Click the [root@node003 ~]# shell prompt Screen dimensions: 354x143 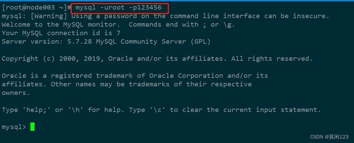pyautogui.click(x=37, y=8)
